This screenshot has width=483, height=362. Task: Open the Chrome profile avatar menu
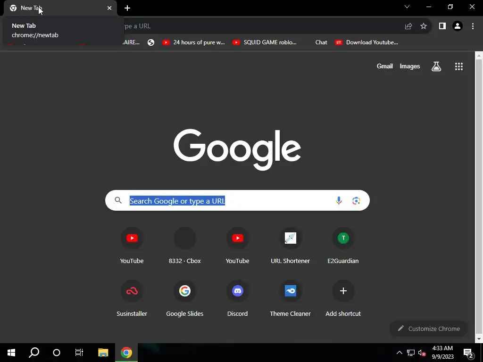pos(458,26)
